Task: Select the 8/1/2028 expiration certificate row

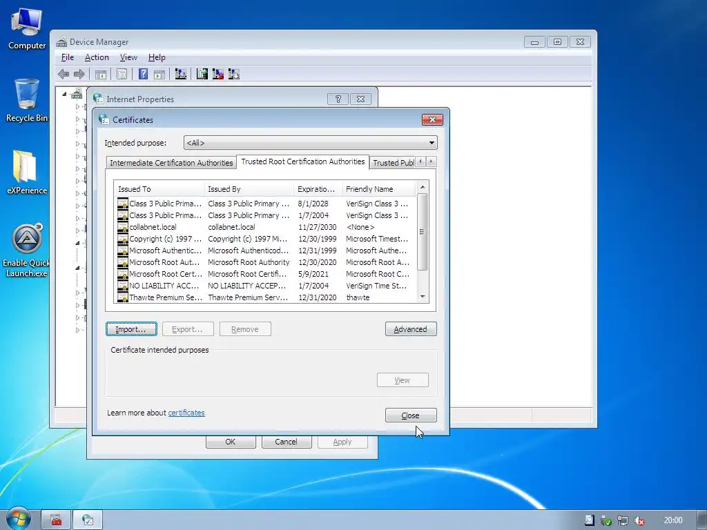Action: tap(266, 204)
